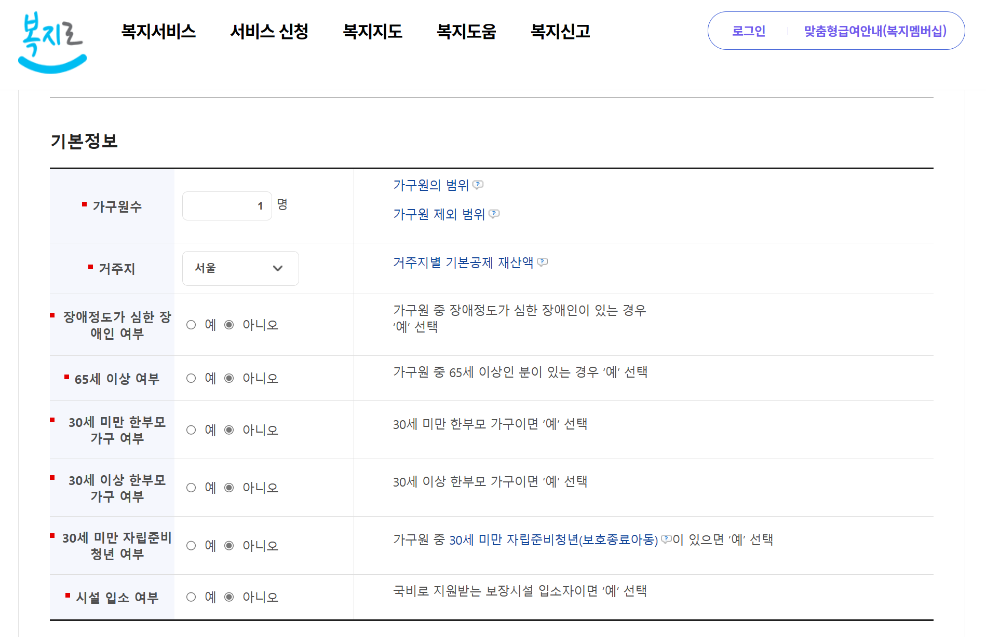Select '예' for 65세 이상 여부
The width and height of the screenshot is (986, 637).
(x=191, y=378)
